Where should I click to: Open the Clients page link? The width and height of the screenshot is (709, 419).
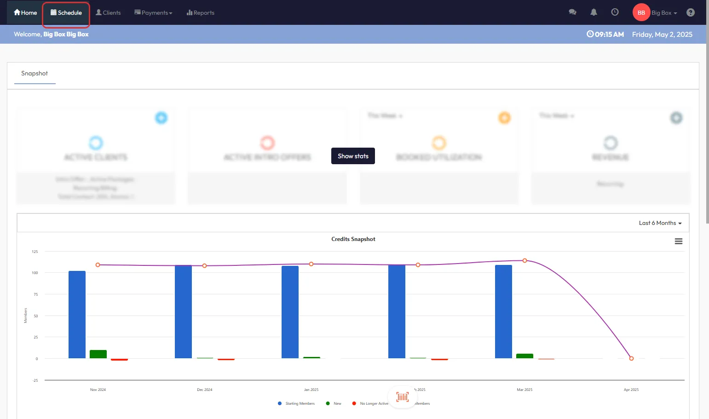click(108, 12)
